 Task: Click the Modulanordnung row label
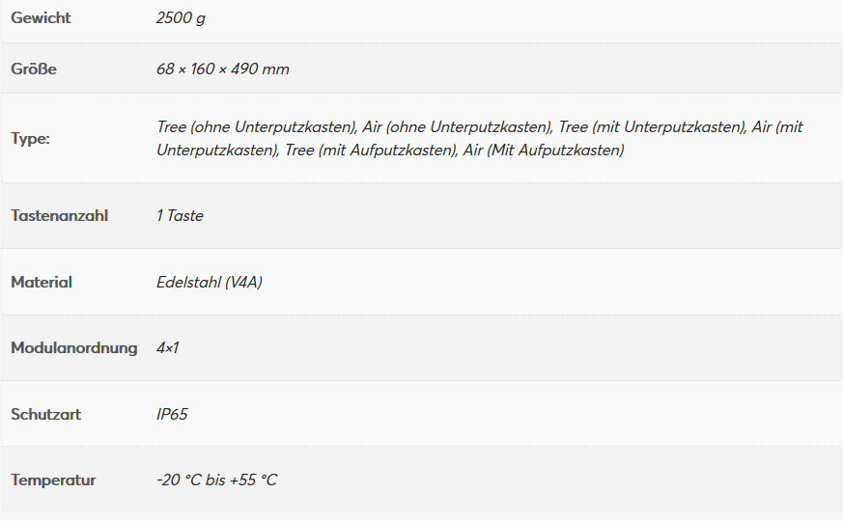pos(74,347)
